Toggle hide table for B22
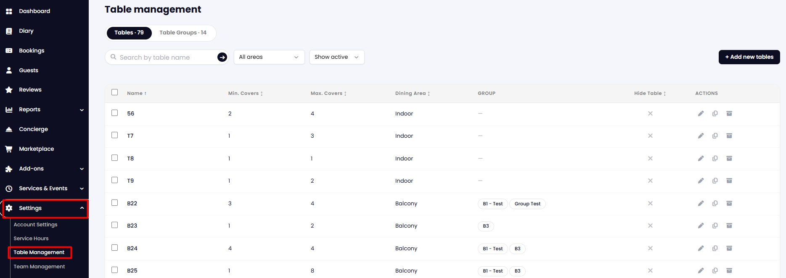 [650, 203]
